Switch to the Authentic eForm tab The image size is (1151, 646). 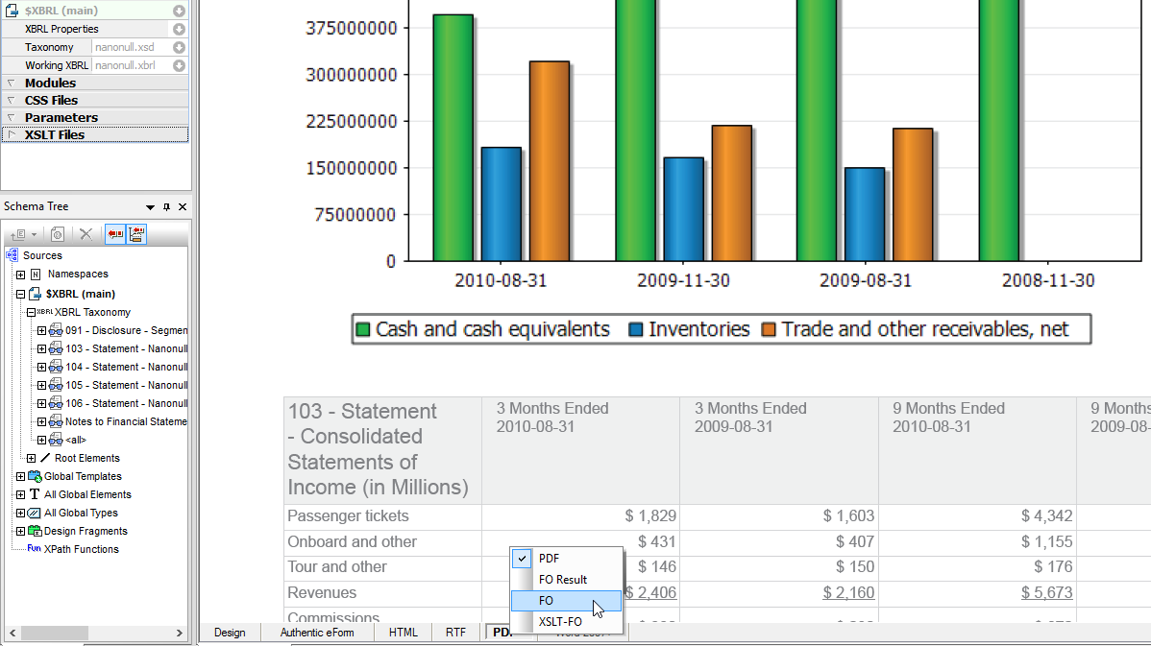[317, 632]
